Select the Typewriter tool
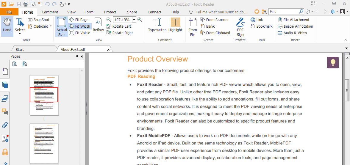The width and height of the screenshot is (350, 165). (x=157, y=25)
